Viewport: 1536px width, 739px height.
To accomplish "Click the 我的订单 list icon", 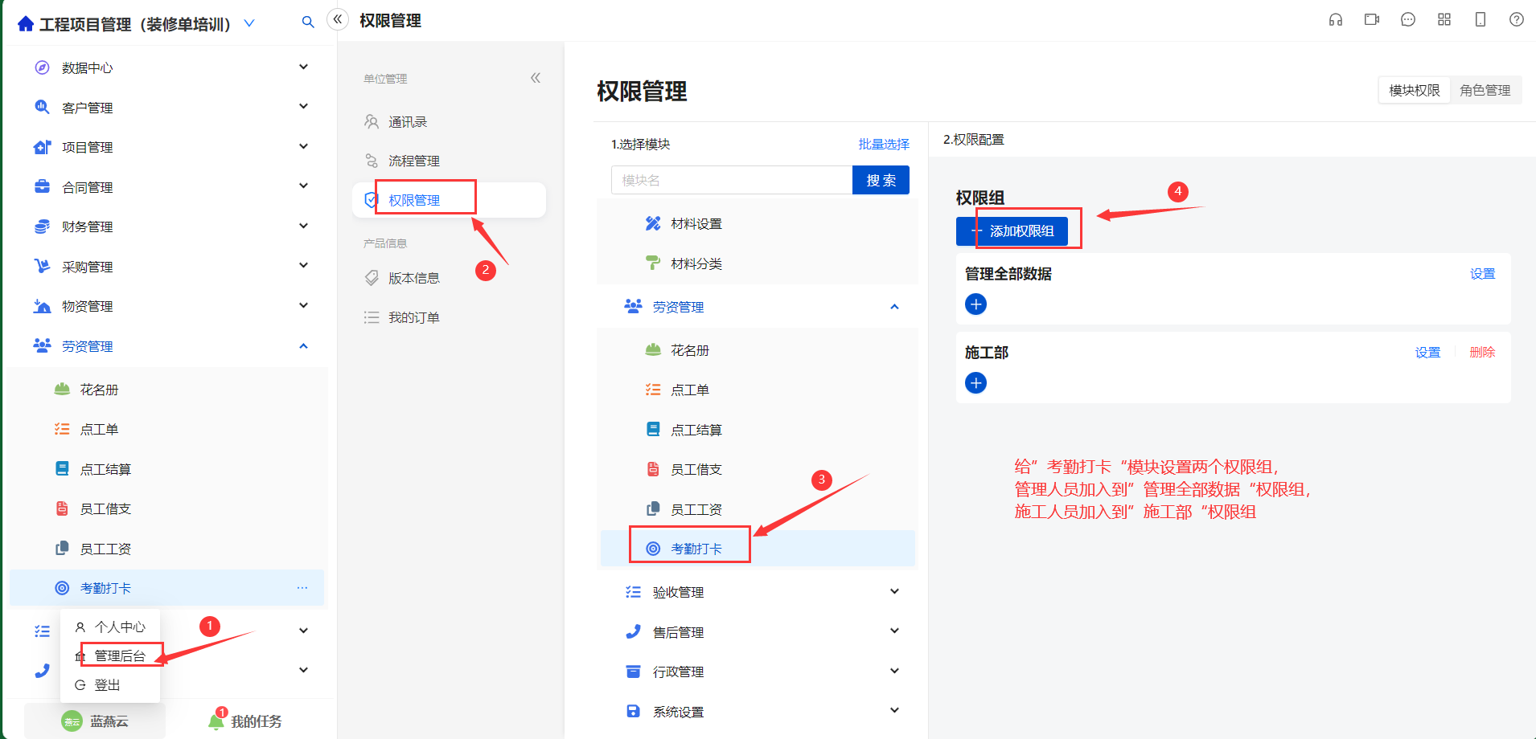I will click(372, 317).
